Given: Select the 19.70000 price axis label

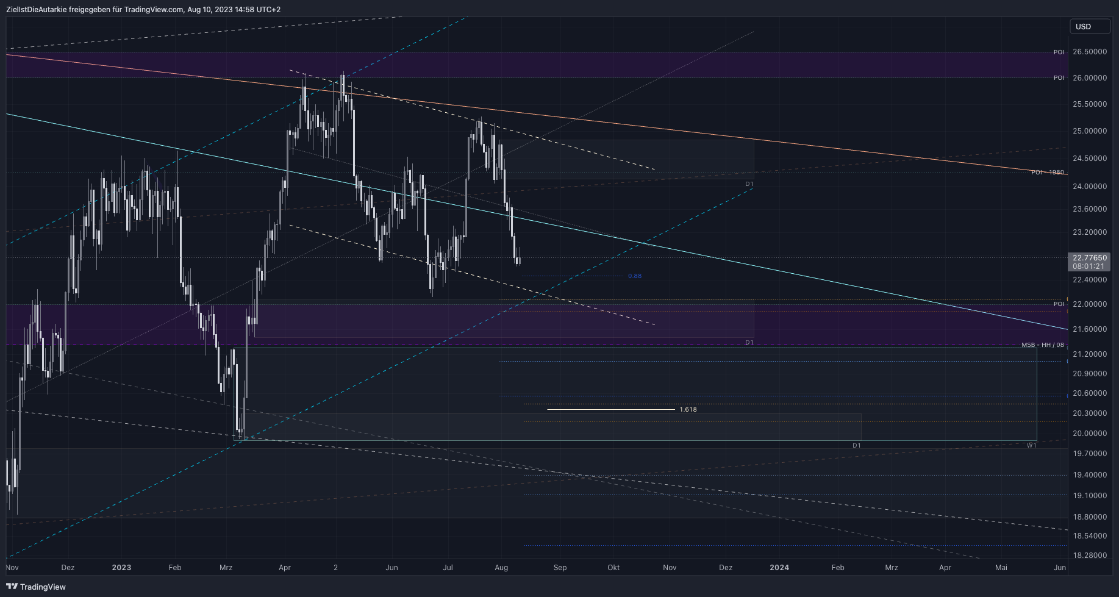Looking at the screenshot, I should point(1090,454).
